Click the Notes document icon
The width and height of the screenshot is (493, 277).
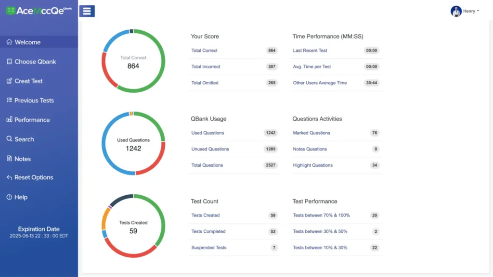[x=9, y=159]
